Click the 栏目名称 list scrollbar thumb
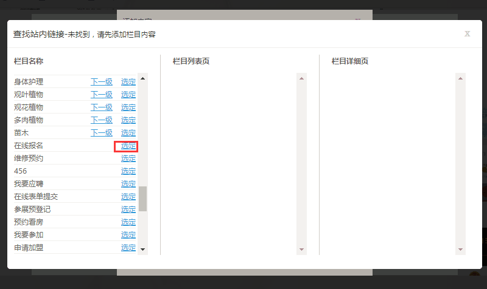Image resolution: width=487 pixels, height=289 pixels. [143, 199]
